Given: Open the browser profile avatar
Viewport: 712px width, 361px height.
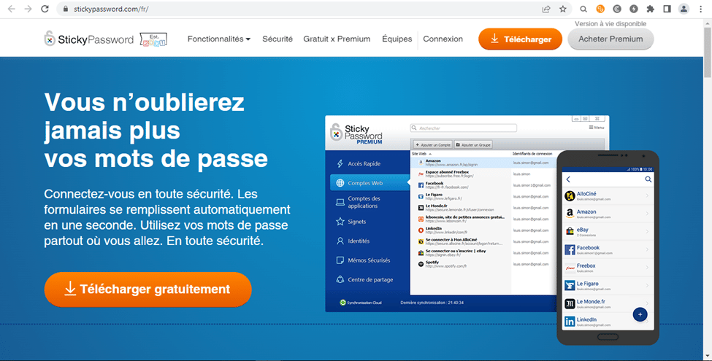Looking at the screenshot, I should [x=684, y=9].
